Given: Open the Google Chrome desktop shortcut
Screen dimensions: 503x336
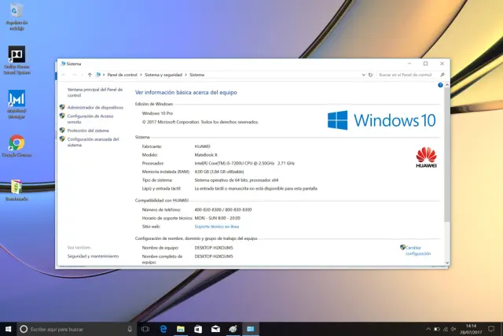Looking at the screenshot, I should [x=16, y=143].
